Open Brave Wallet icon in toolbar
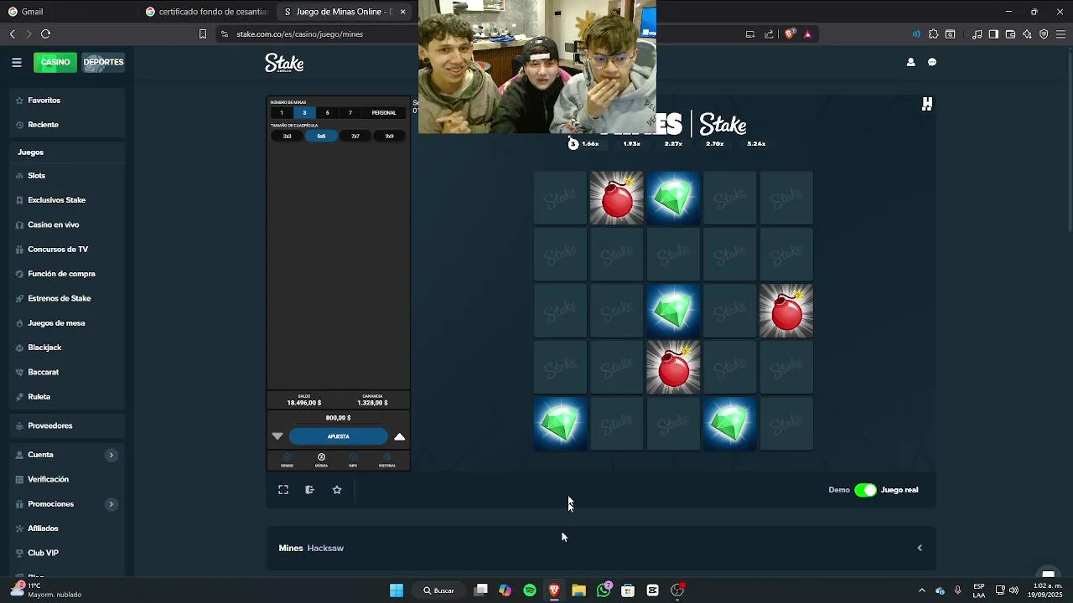Image resolution: width=1073 pixels, height=603 pixels. 1010,34
